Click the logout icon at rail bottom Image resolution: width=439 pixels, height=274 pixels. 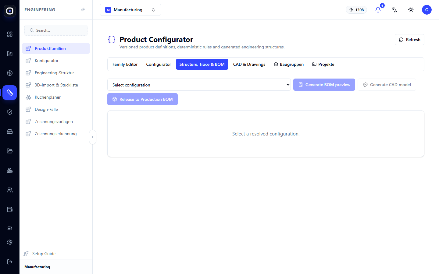tap(10, 262)
